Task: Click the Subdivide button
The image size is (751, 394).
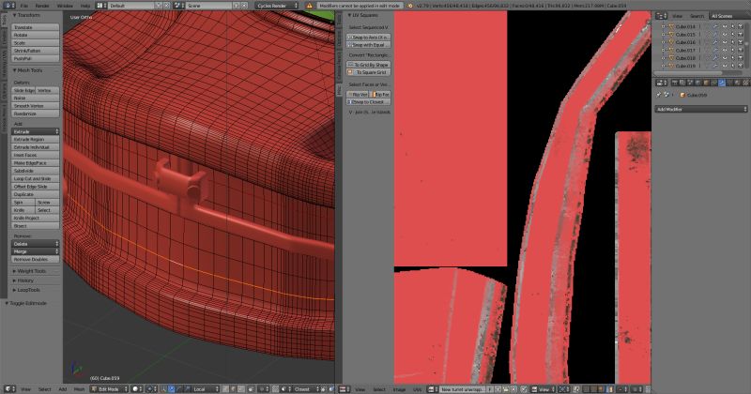Action: (35, 171)
